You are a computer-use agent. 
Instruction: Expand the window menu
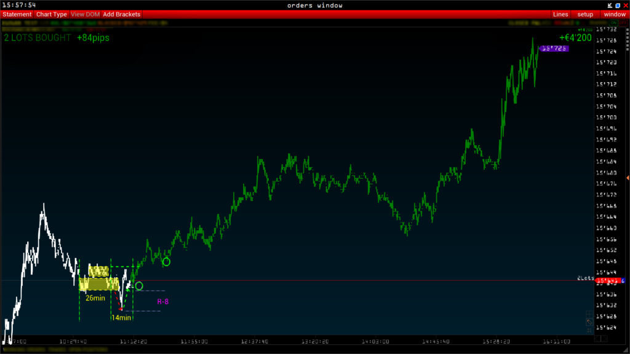(614, 14)
